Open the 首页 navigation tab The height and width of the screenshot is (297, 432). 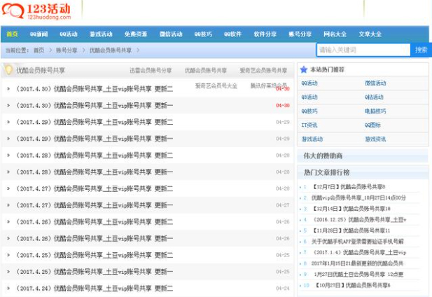point(12,34)
